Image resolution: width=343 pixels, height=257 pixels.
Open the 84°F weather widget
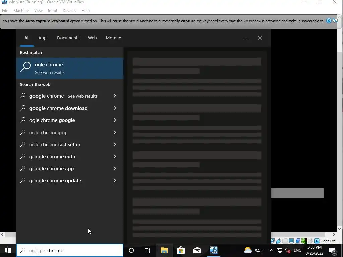(x=254, y=250)
